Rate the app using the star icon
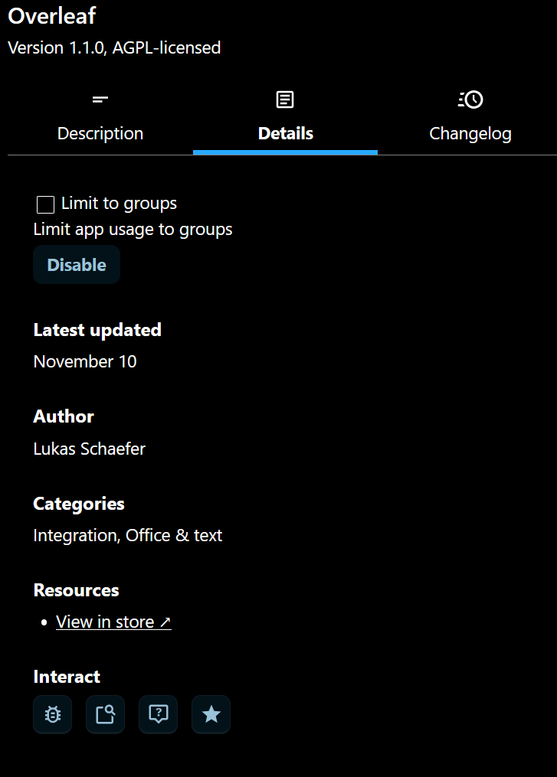557x777 pixels. 211,714
